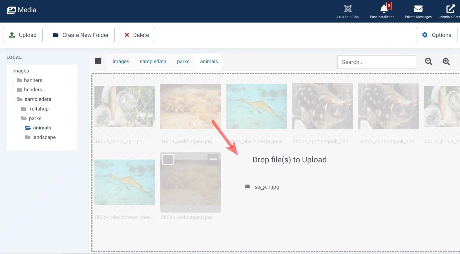This screenshot has height=254, width=460.
Task: Click the Media header icon
Action: click(11, 10)
